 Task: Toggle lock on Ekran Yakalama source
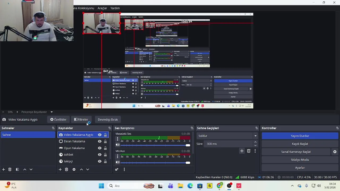pyautogui.click(x=105, y=141)
